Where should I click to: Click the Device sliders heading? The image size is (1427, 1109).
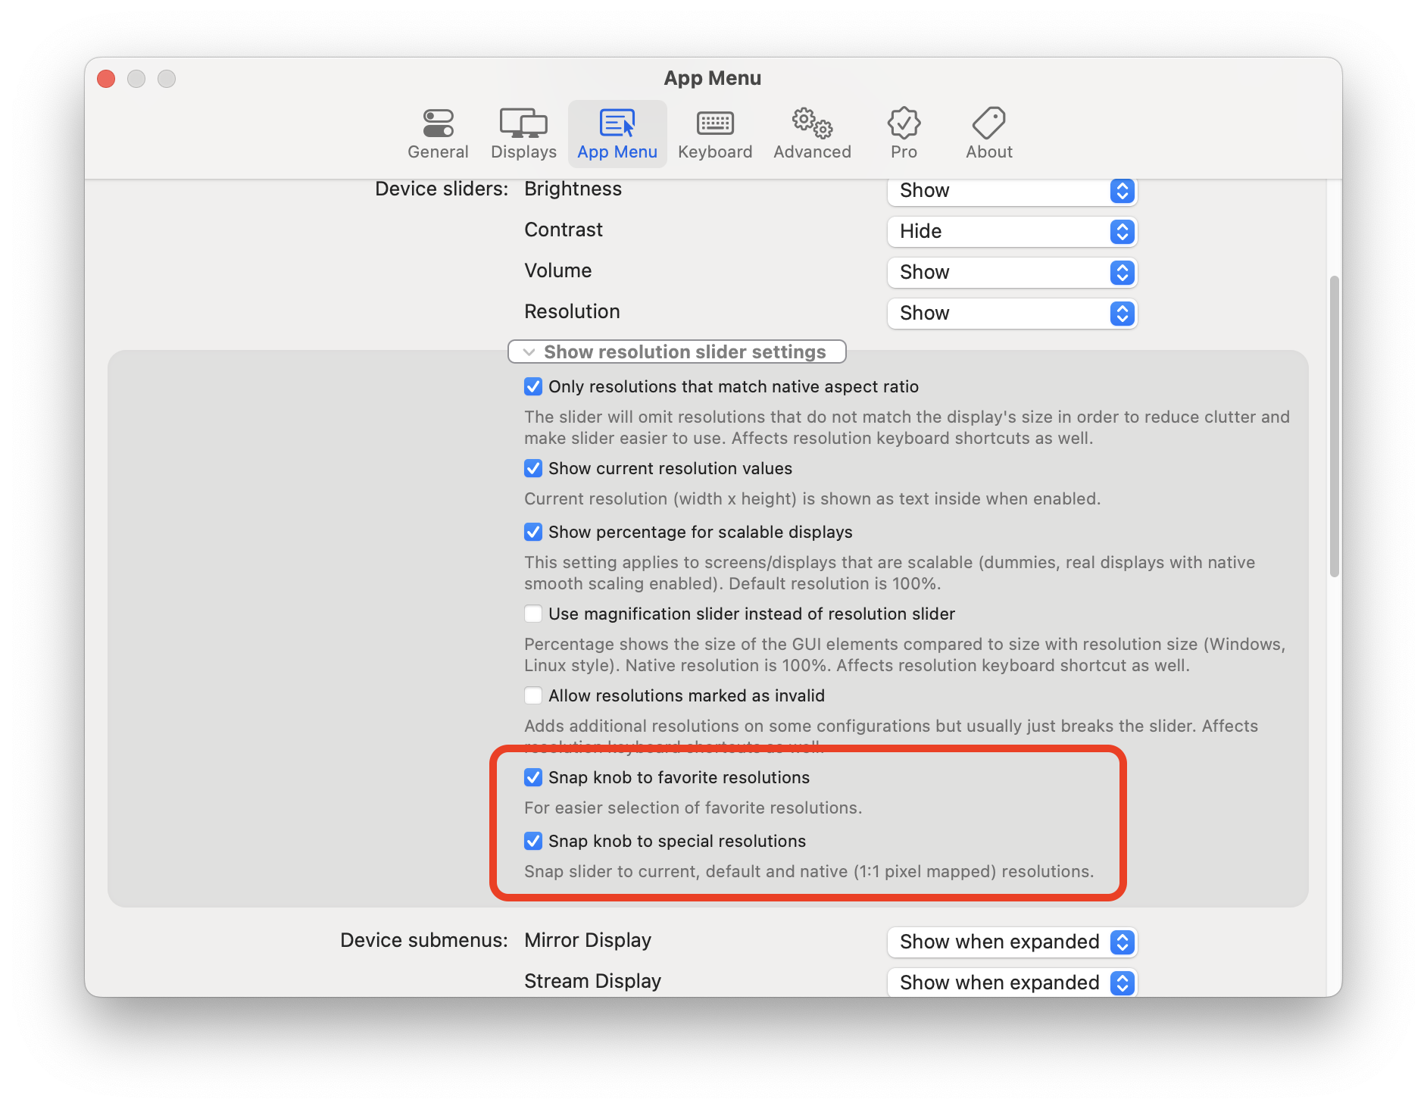coord(442,189)
